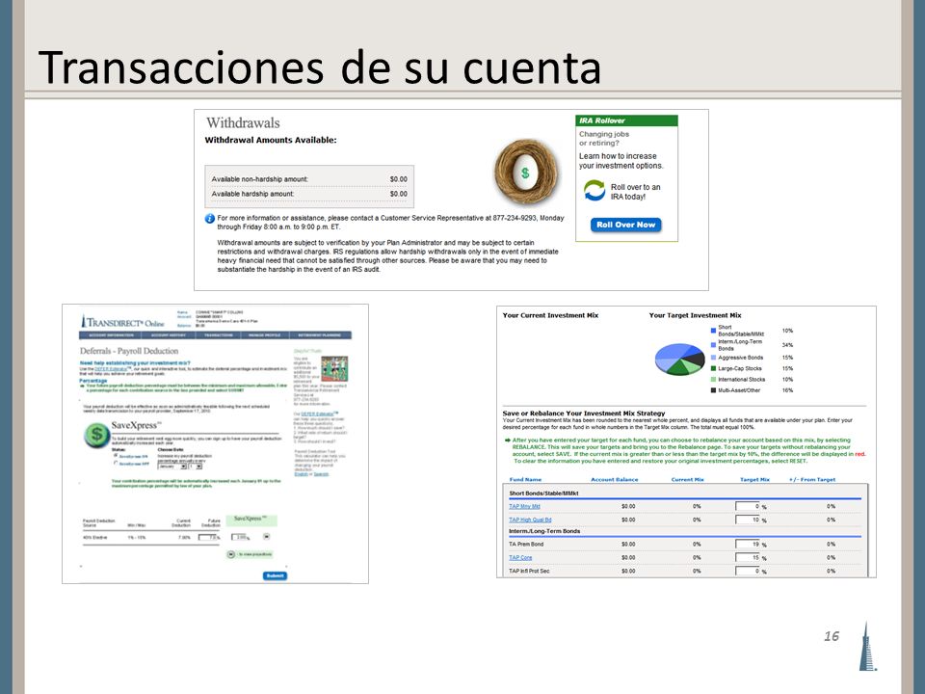Click the International Stocks legend color swatch
The width and height of the screenshot is (925, 694).
(x=713, y=380)
